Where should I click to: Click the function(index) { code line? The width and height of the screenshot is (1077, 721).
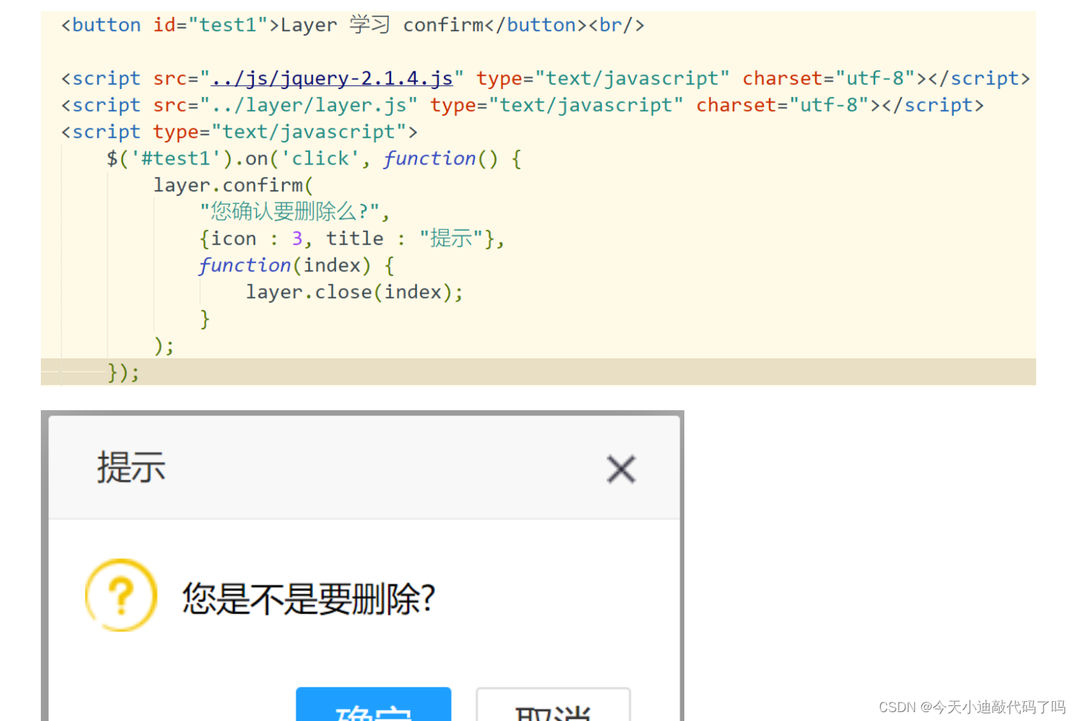click(x=297, y=266)
